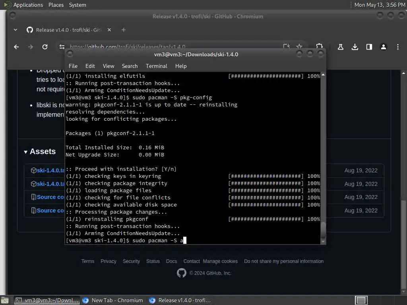Image resolution: width=407 pixels, height=305 pixels.
Task: Open the terminal Help menu
Action: pyautogui.click(x=181, y=66)
